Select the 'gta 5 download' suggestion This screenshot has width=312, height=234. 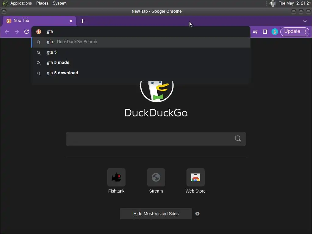(x=141, y=73)
